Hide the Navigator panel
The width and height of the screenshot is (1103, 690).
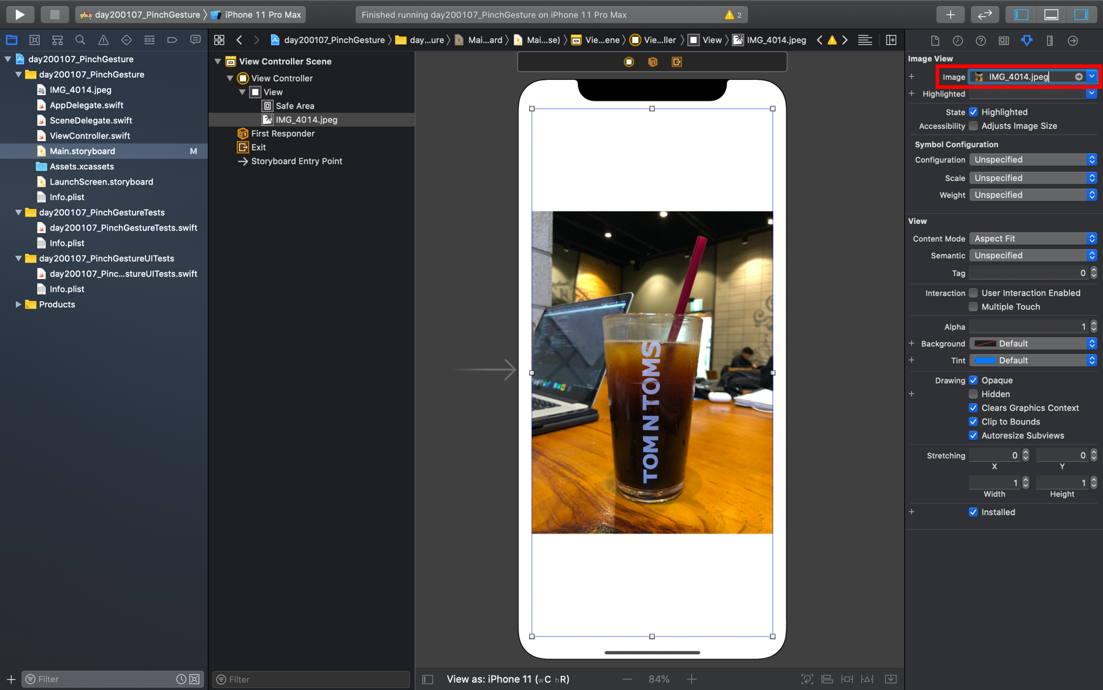coord(1021,14)
